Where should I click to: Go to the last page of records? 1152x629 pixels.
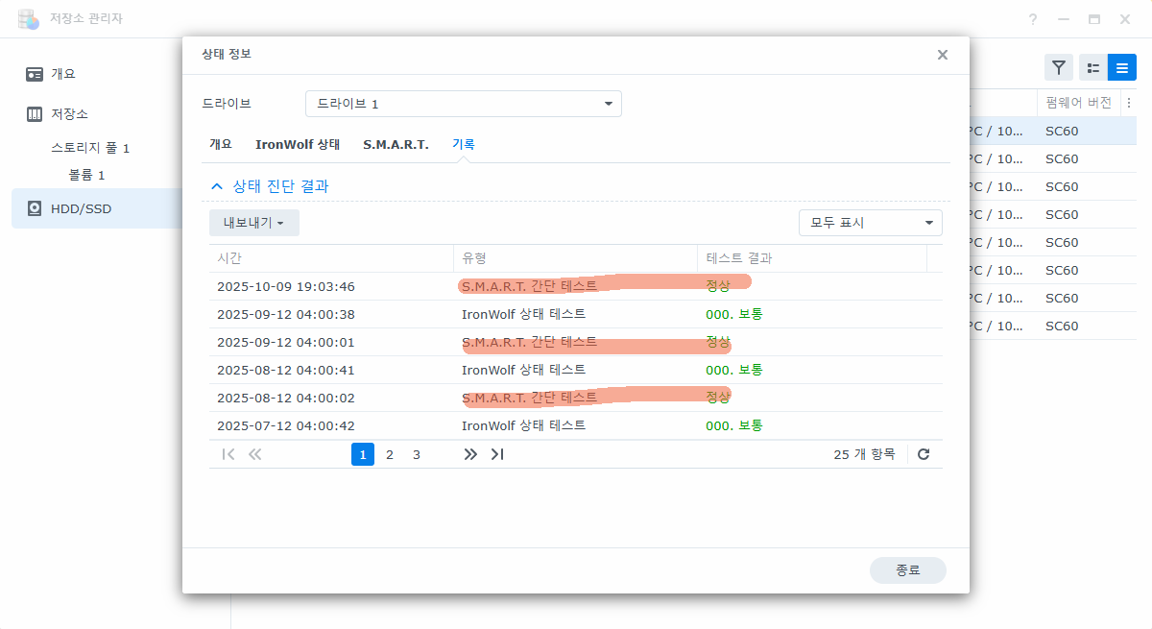[x=497, y=454]
